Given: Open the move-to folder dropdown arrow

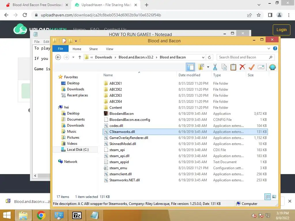Looking at the screenshot, I should pos(208,67).
